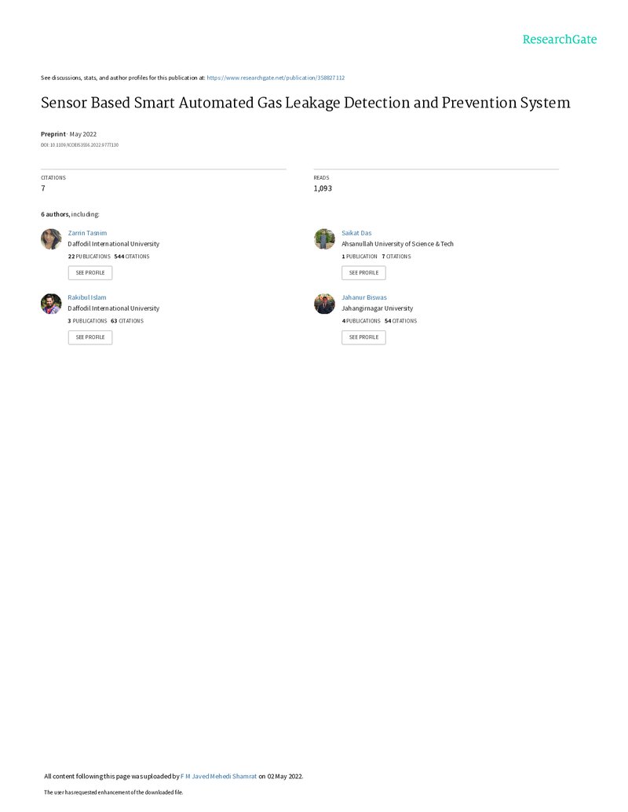Open Jahanur Biswas author name link
This screenshot has height=812, width=628.
[x=364, y=298]
